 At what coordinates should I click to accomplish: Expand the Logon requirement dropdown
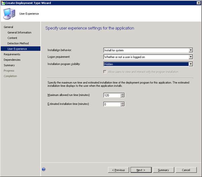[191, 57]
